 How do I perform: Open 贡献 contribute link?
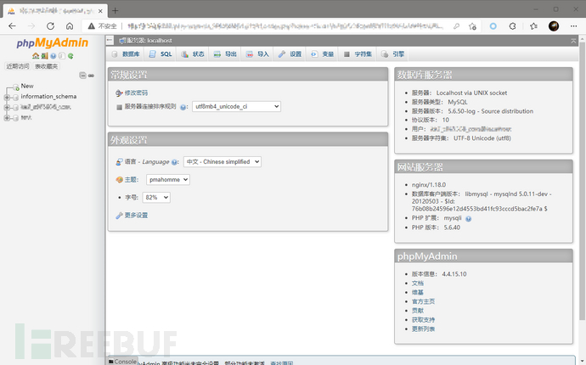tap(418, 311)
